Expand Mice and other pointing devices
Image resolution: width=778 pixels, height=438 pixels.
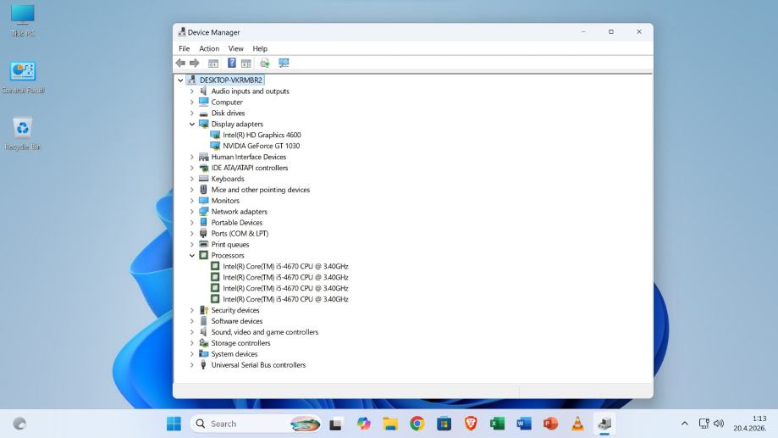point(192,190)
